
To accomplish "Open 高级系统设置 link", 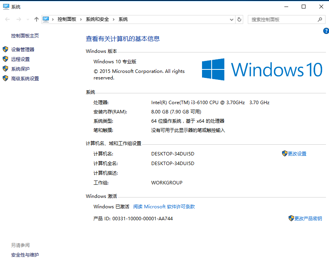I will click(x=25, y=78).
